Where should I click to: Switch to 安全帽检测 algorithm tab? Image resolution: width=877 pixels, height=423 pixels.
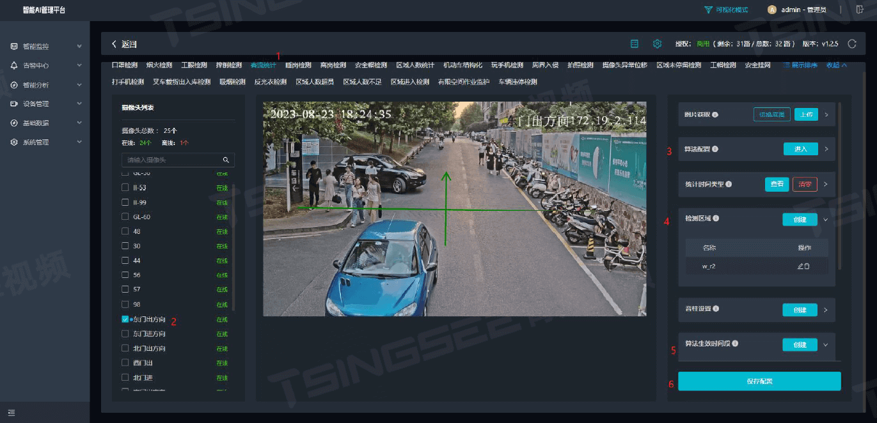pyautogui.click(x=371, y=65)
